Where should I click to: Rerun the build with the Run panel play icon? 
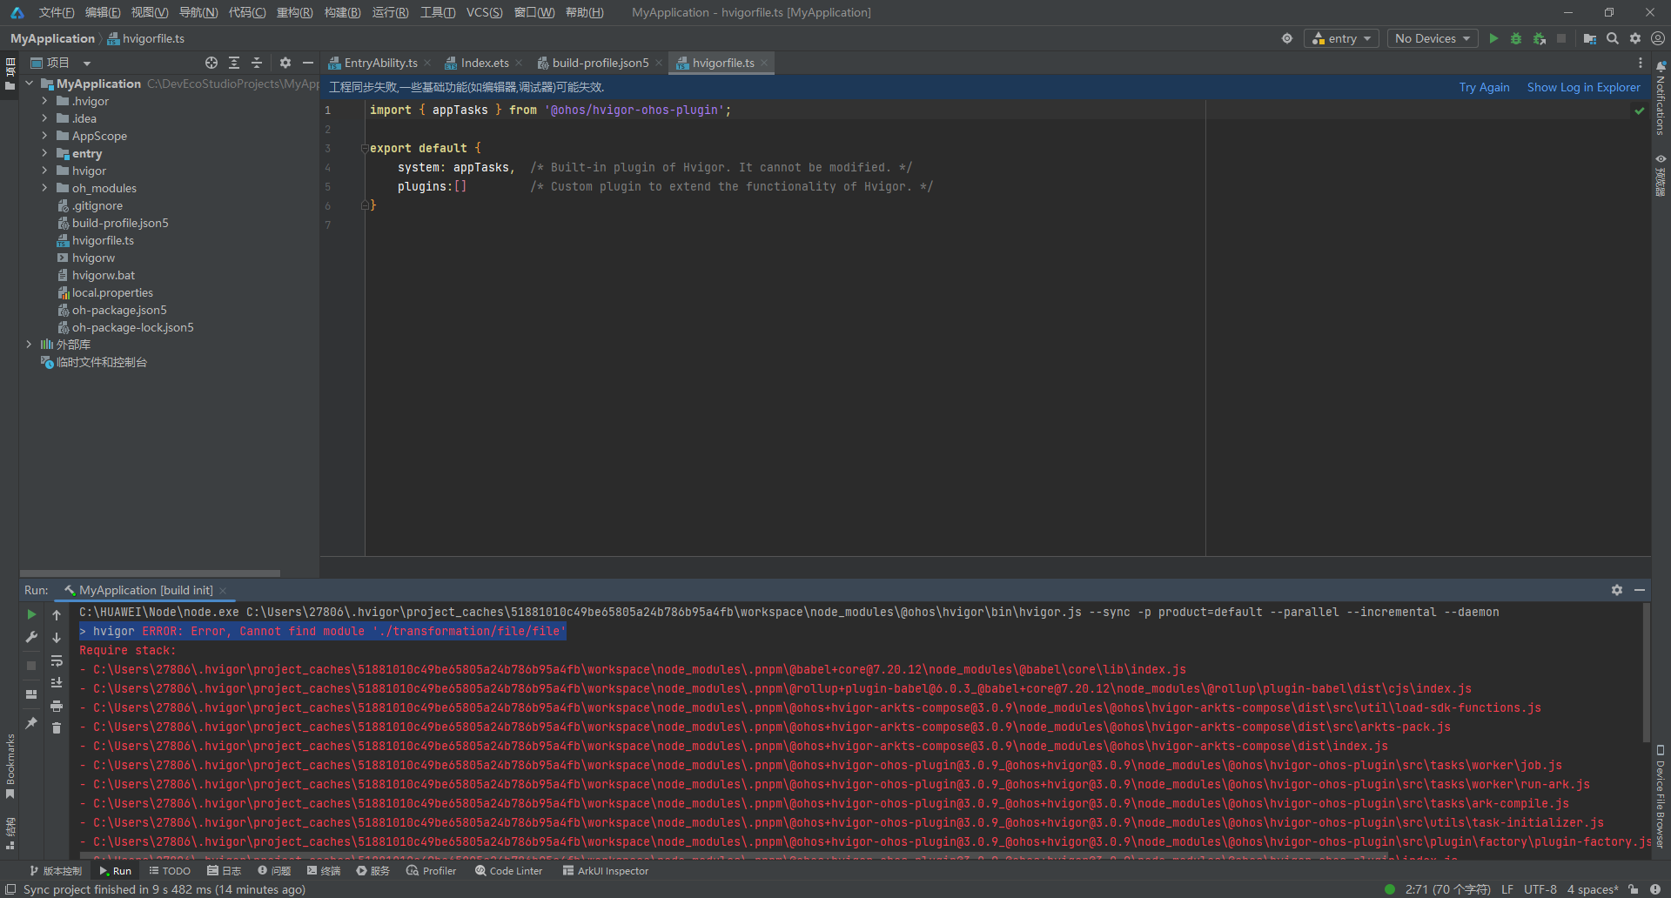pos(32,614)
